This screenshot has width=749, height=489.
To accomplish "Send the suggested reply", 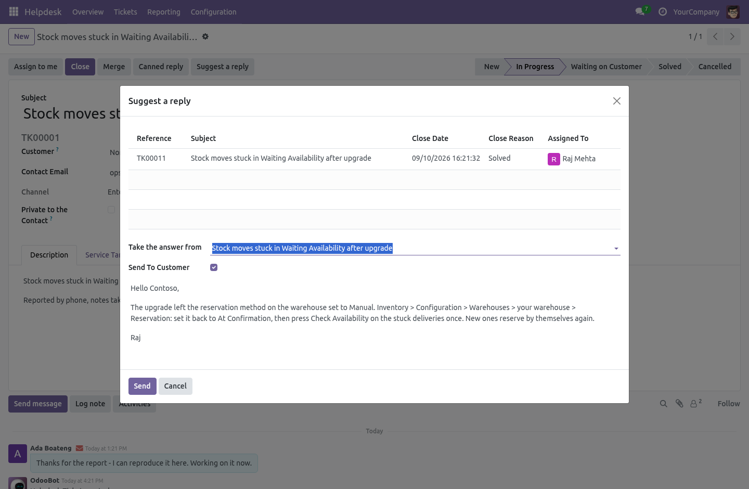I will [x=142, y=386].
